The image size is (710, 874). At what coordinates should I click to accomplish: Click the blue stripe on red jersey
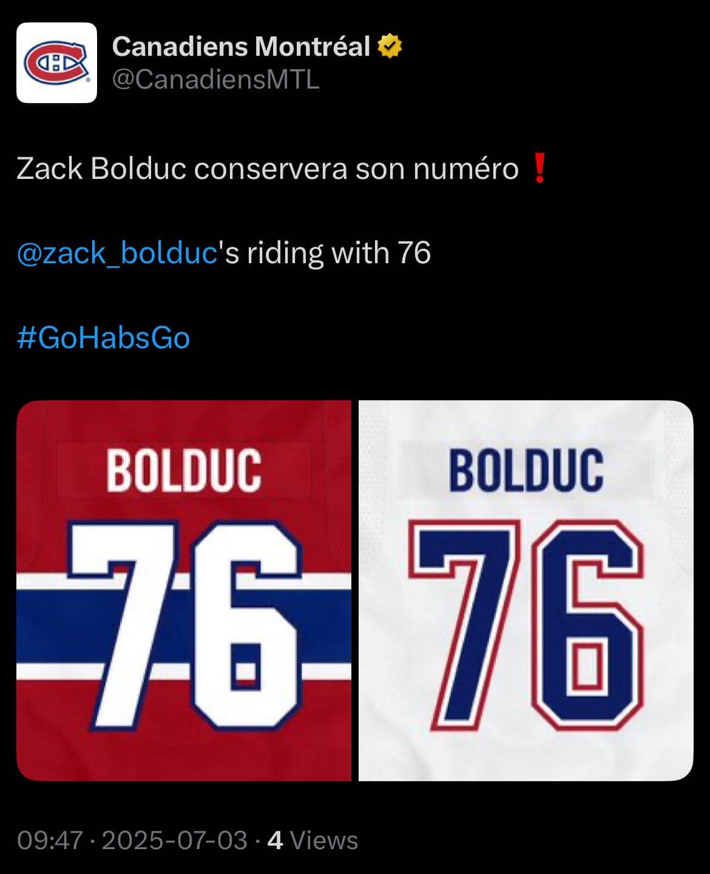click(x=42, y=626)
